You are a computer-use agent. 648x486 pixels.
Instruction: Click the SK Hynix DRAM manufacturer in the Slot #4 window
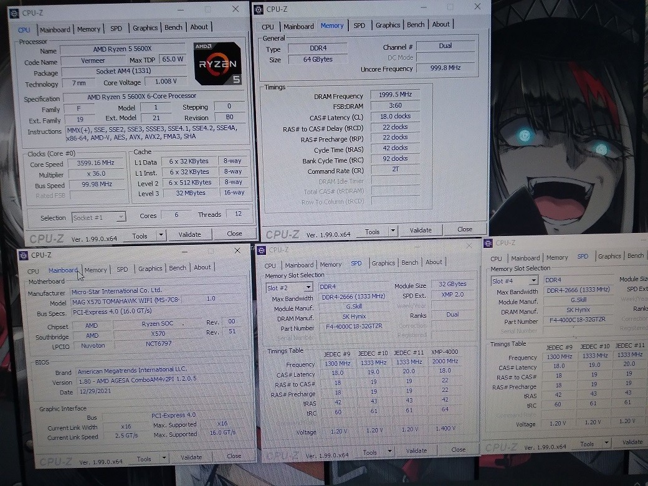pyautogui.click(x=578, y=310)
